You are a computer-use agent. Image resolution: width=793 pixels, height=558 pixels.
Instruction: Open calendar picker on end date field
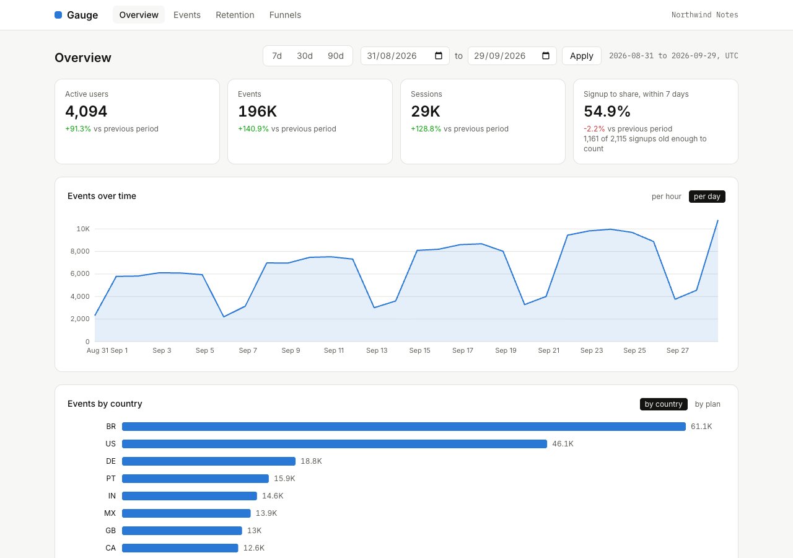click(x=546, y=56)
